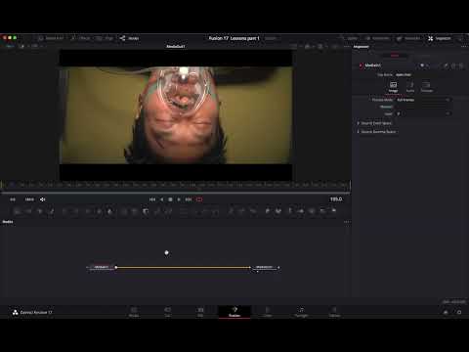Image resolution: width=469 pixels, height=352 pixels.
Task: Toggle Media Pool panel
Action: tap(51, 38)
